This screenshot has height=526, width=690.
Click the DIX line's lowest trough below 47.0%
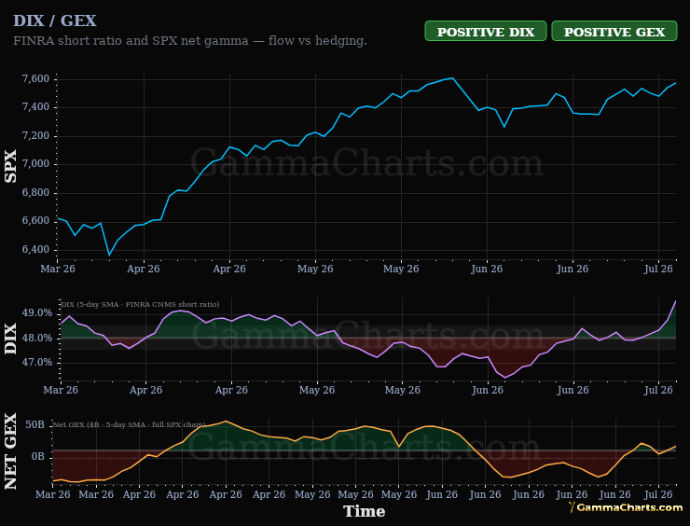pyautogui.click(x=505, y=377)
